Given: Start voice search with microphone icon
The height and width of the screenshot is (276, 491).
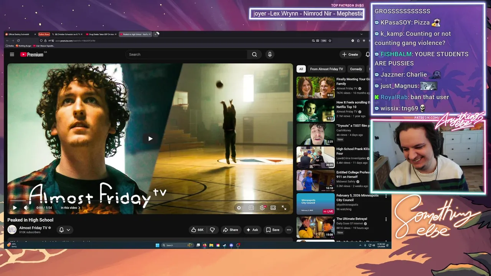Looking at the screenshot, I should [270, 54].
